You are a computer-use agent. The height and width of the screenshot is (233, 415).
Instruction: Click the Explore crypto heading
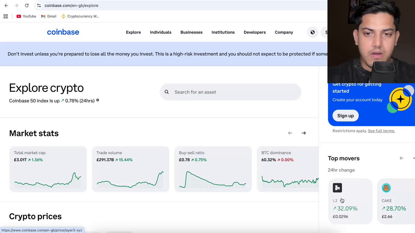46,88
